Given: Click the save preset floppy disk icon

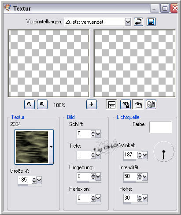Looking at the screenshot, I should click(x=151, y=22).
